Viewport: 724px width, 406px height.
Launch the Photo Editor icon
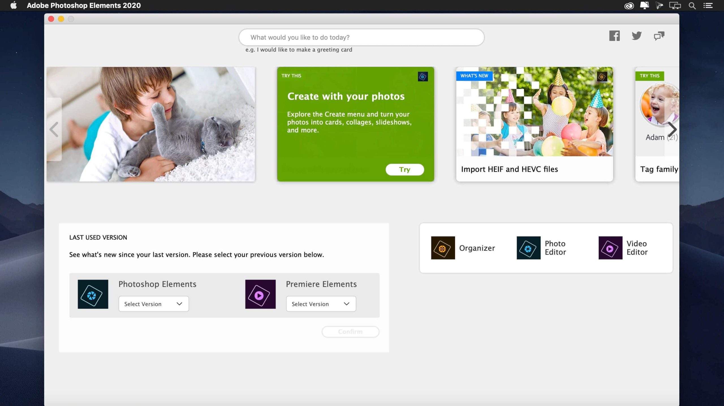[528, 248]
